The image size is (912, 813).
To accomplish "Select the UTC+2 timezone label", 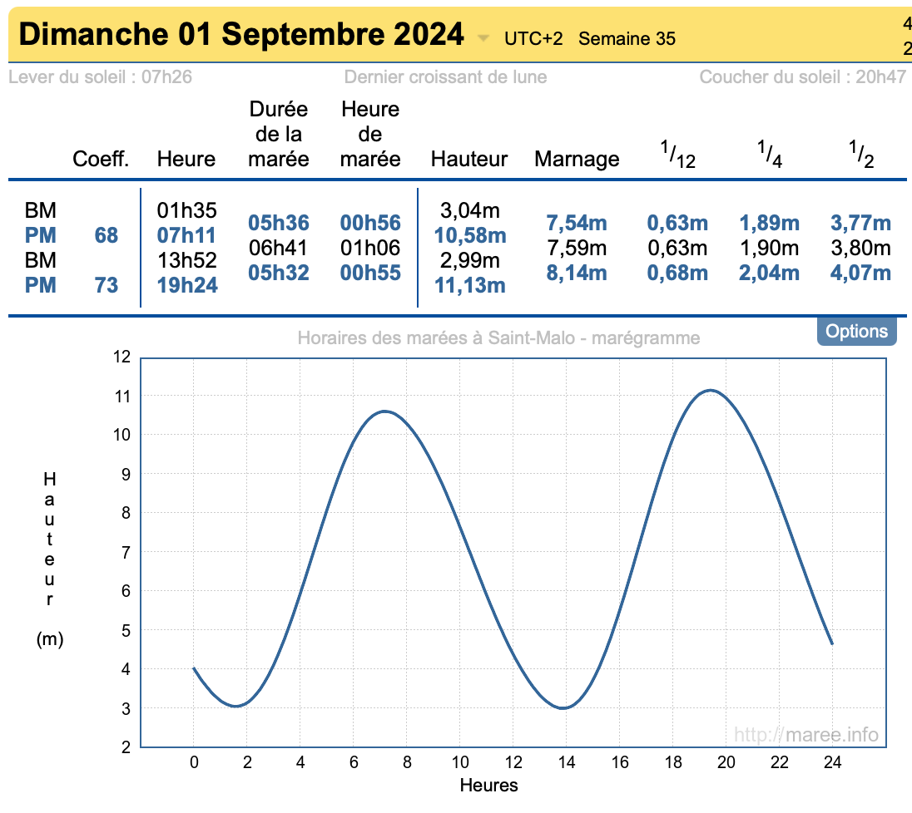I will 533,38.
